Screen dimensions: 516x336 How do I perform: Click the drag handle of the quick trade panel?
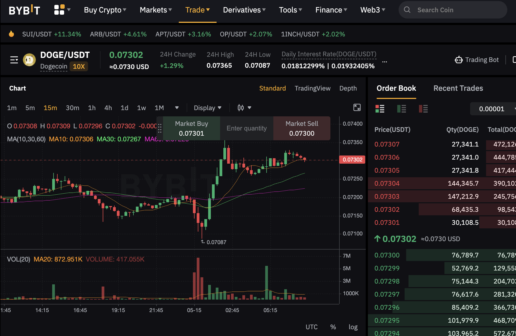tap(160, 128)
